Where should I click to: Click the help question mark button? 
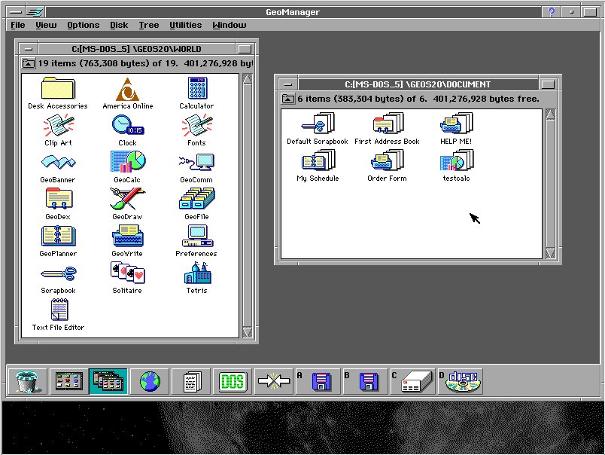point(552,12)
